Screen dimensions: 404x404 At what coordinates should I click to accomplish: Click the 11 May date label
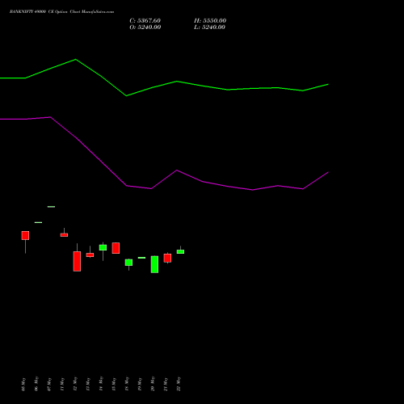[62, 384]
